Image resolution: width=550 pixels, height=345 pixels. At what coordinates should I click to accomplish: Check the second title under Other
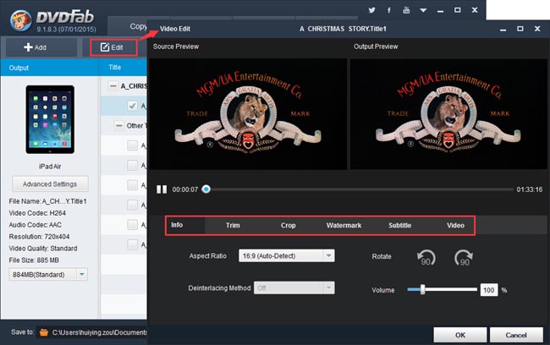[x=132, y=165]
